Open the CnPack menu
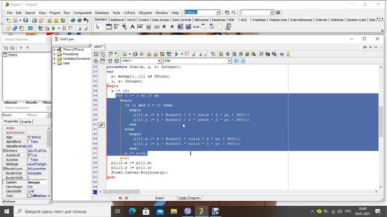 click(129, 13)
